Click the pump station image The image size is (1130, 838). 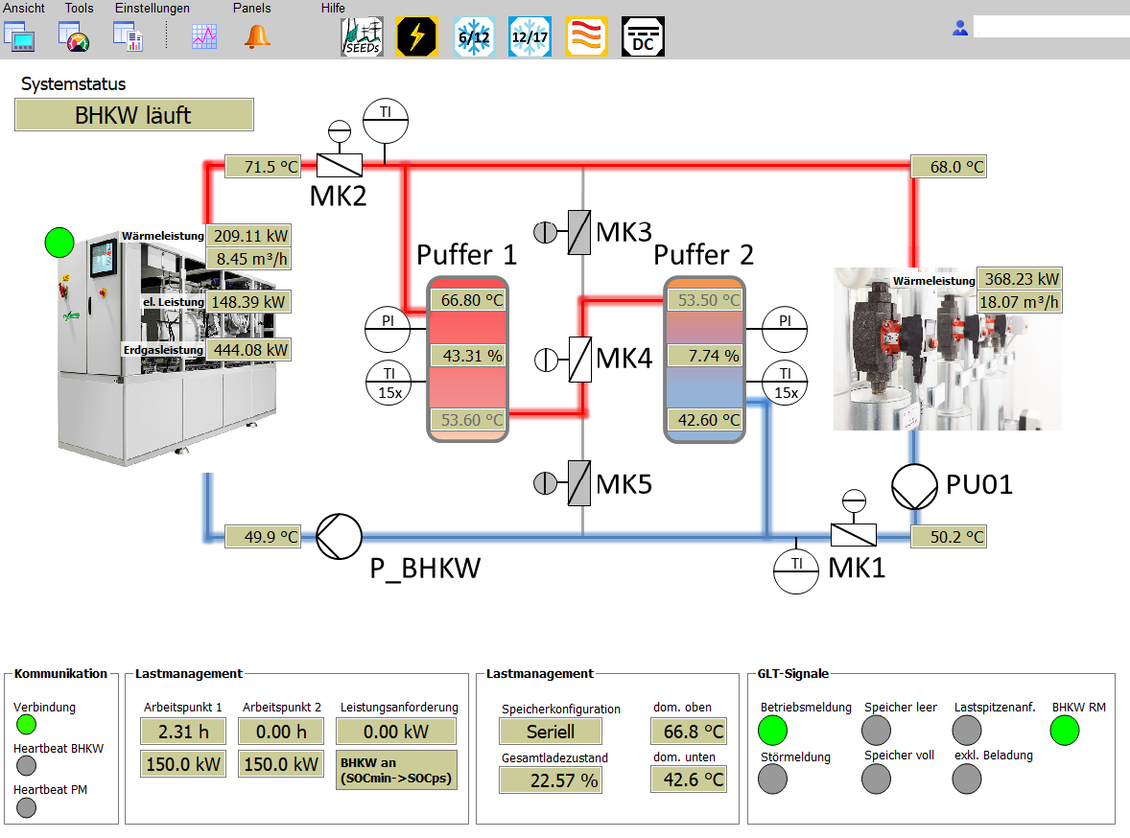[948, 349]
